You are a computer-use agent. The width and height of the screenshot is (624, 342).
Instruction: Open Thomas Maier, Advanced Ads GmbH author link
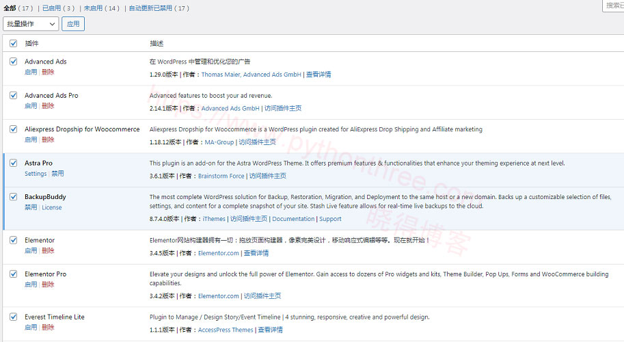pyautogui.click(x=251, y=75)
